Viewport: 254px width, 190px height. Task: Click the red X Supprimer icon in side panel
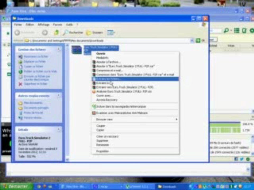pyautogui.click(x=20, y=84)
